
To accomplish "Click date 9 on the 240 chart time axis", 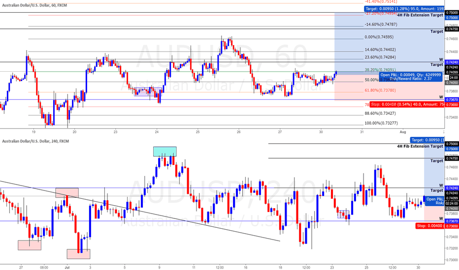I will coord(159,267).
